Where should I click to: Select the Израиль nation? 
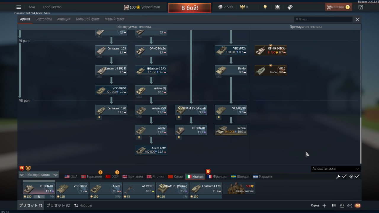point(263,177)
